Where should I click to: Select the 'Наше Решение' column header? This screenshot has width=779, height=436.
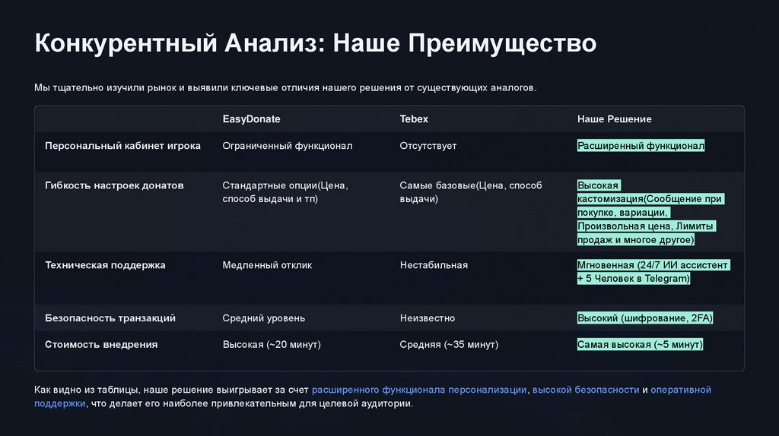pyautogui.click(x=614, y=119)
